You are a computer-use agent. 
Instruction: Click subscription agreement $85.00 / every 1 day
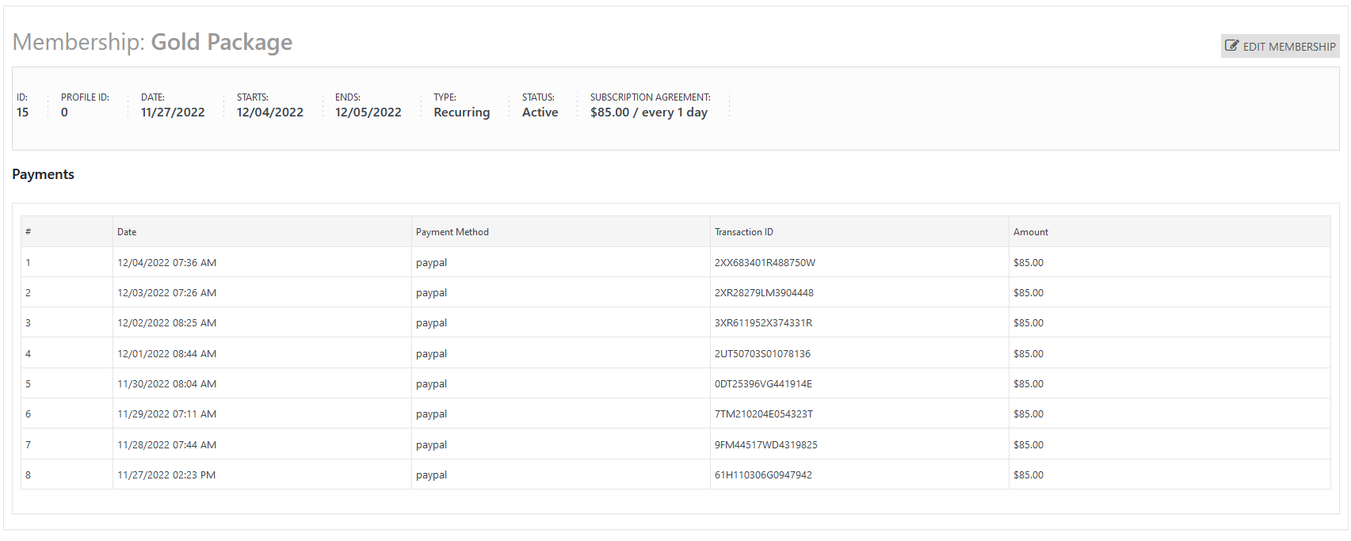649,112
